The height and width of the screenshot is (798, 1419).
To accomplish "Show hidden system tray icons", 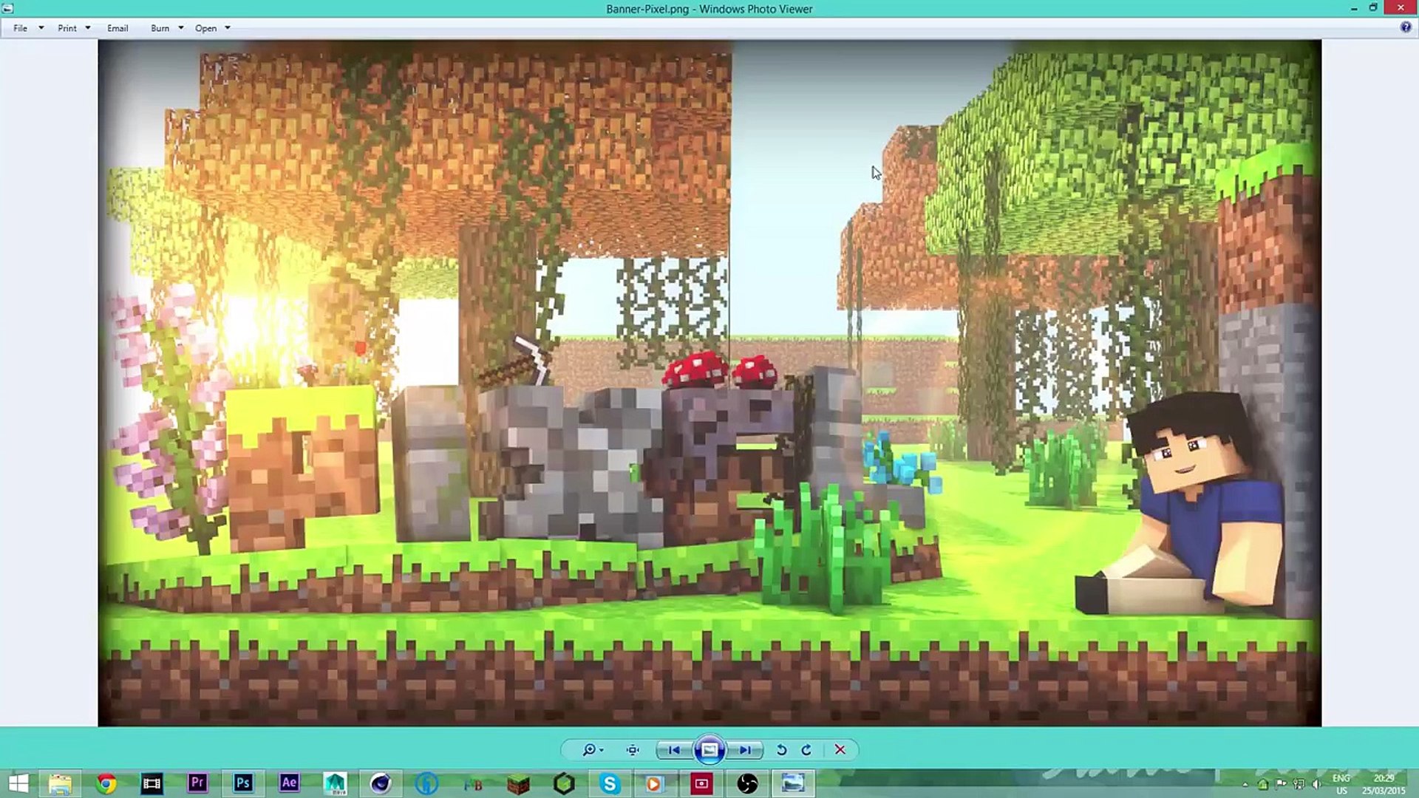I will pos(1245,785).
